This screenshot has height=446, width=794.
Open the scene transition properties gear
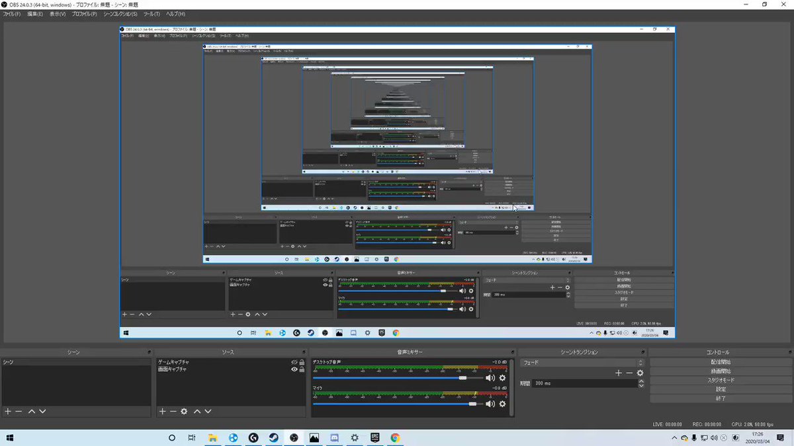[640, 373]
